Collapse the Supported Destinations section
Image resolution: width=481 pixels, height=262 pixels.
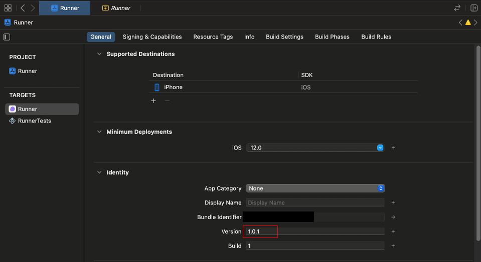[x=99, y=54]
